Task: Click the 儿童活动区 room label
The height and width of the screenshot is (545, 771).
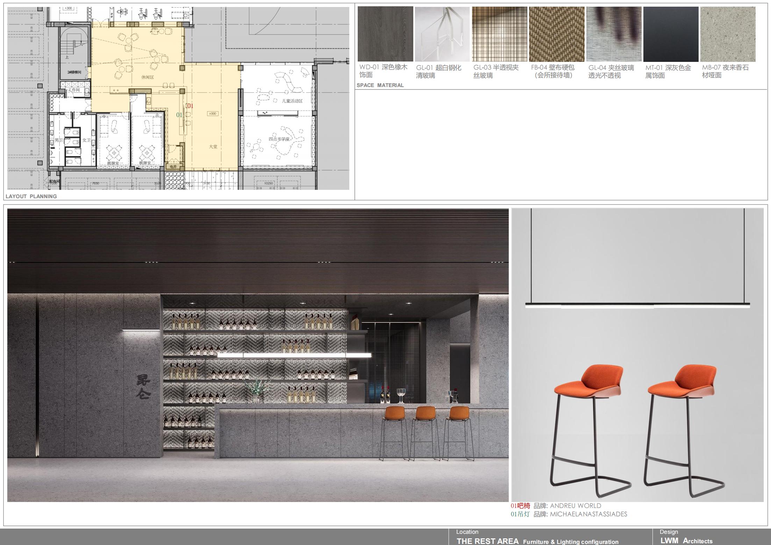Action: pyautogui.click(x=292, y=101)
